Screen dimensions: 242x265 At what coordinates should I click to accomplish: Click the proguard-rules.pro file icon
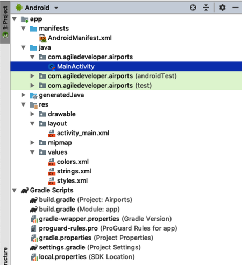tap(33, 228)
